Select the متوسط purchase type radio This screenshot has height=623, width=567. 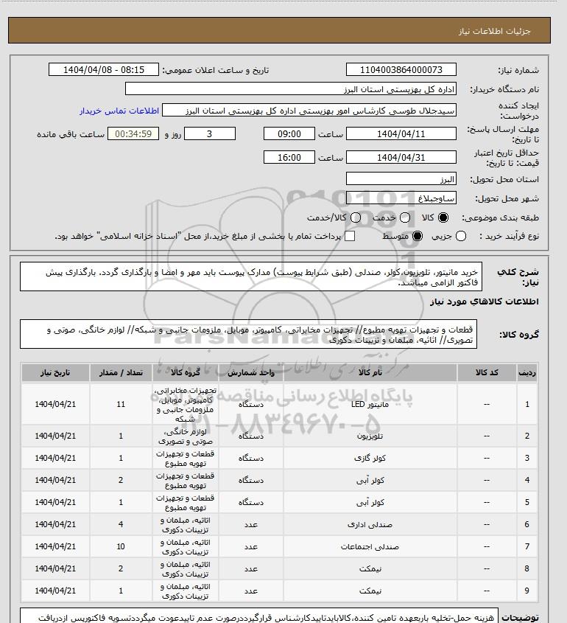pos(418,236)
